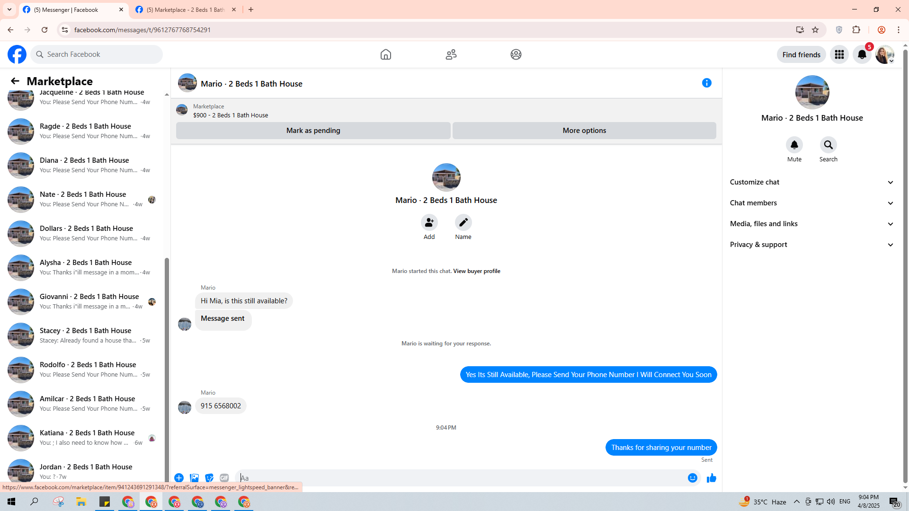This screenshot has height=511, width=909.
Task: Open the emoji picker in message box
Action: pos(692,478)
